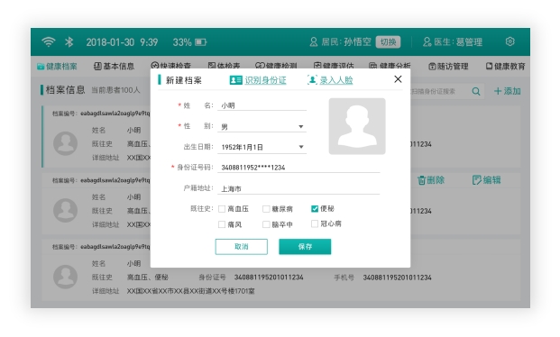Click 编辑 on the background record
This screenshot has height=337, width=560.
pyautogui.click(x=486, y=180)
